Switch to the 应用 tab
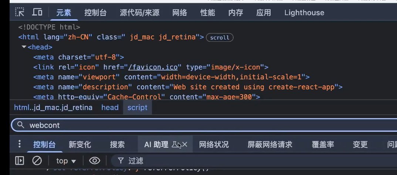397x175 pixels. [x=264, y=13]
